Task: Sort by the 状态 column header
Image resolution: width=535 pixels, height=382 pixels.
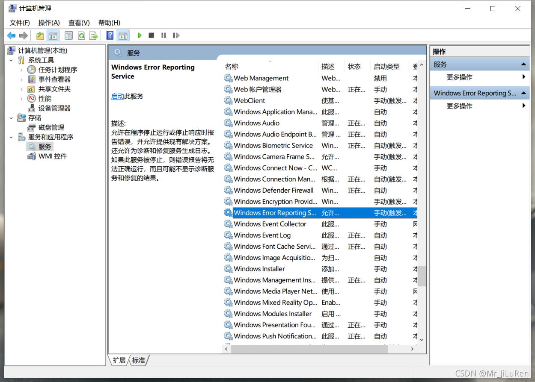Action: (x=354, y=67)
